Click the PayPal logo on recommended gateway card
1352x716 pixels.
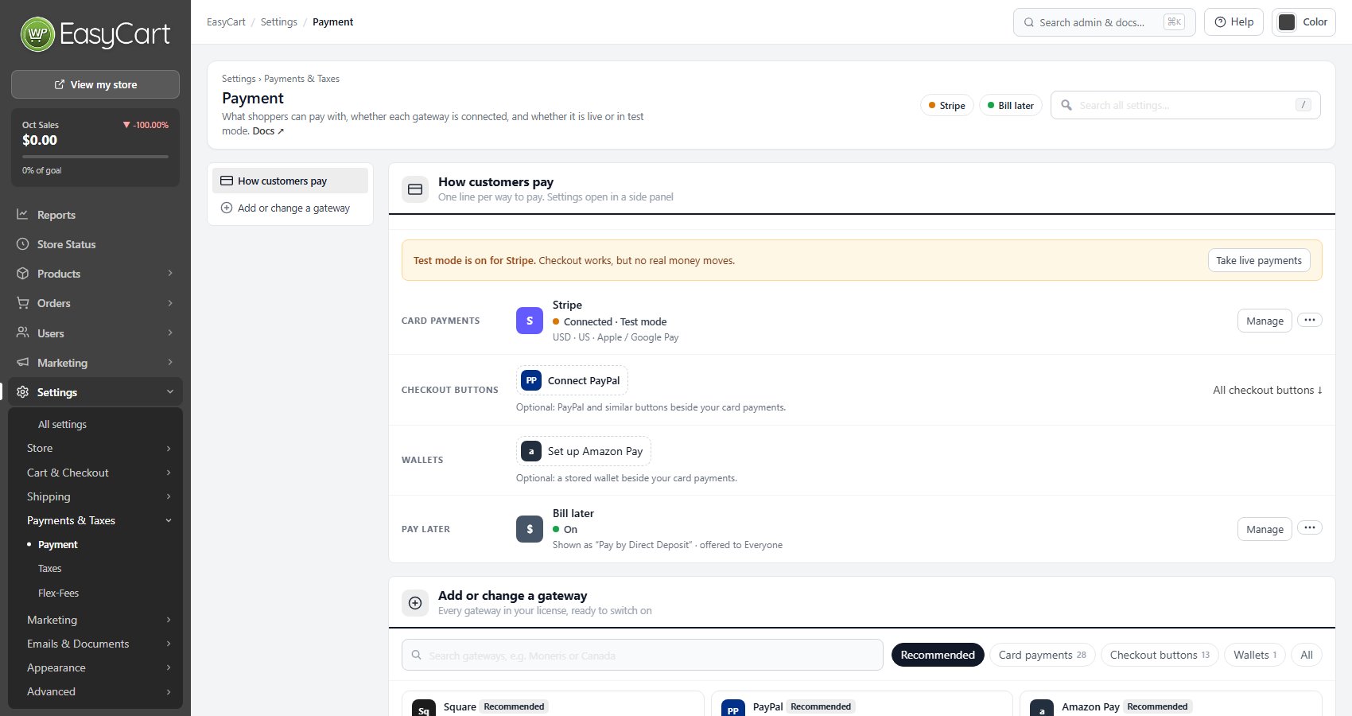click(733, 710)
